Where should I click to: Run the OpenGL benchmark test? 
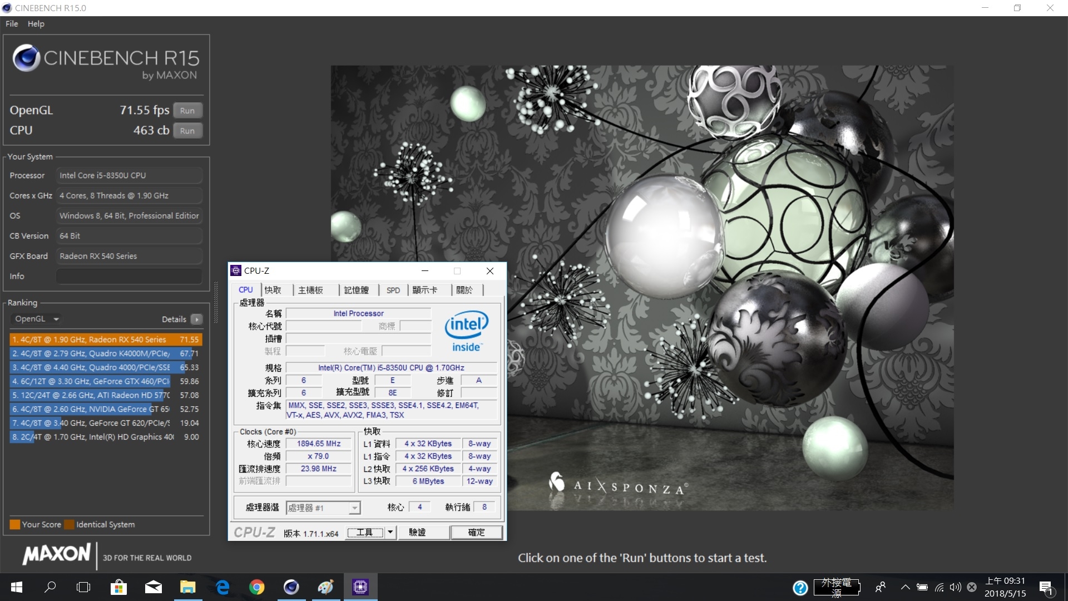tap(187, 110)
